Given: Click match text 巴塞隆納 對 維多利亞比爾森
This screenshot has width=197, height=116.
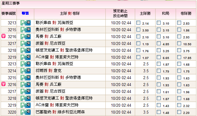Looking at the screenshot, I should (x=60, y=112).
